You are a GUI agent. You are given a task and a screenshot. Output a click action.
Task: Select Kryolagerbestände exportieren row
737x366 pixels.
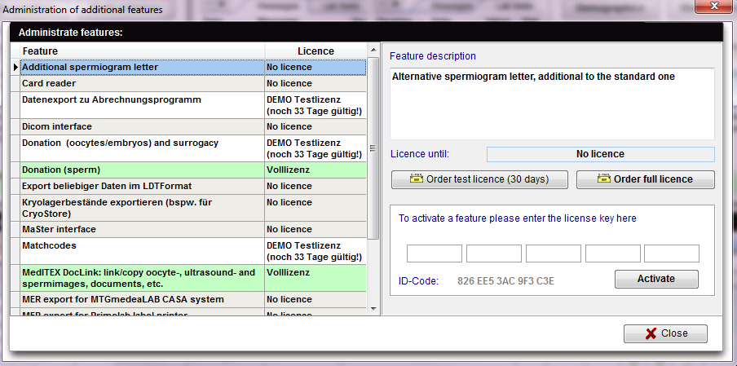(192, 208)
